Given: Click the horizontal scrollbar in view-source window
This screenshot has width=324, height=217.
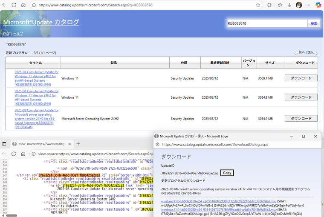Looking at the screenshot, I should 12,216.
